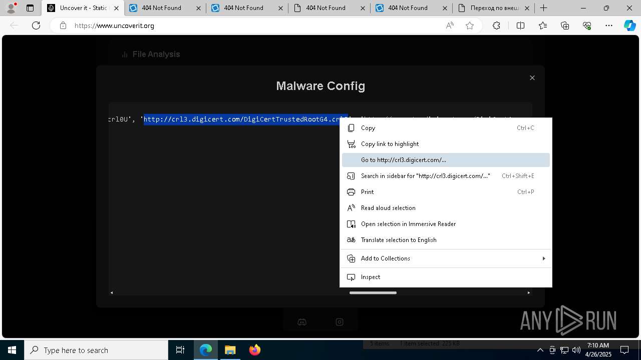This screenshot has height=360, width=641.
Task: Open Task View on the taskbar
Action: click(180, 350)
